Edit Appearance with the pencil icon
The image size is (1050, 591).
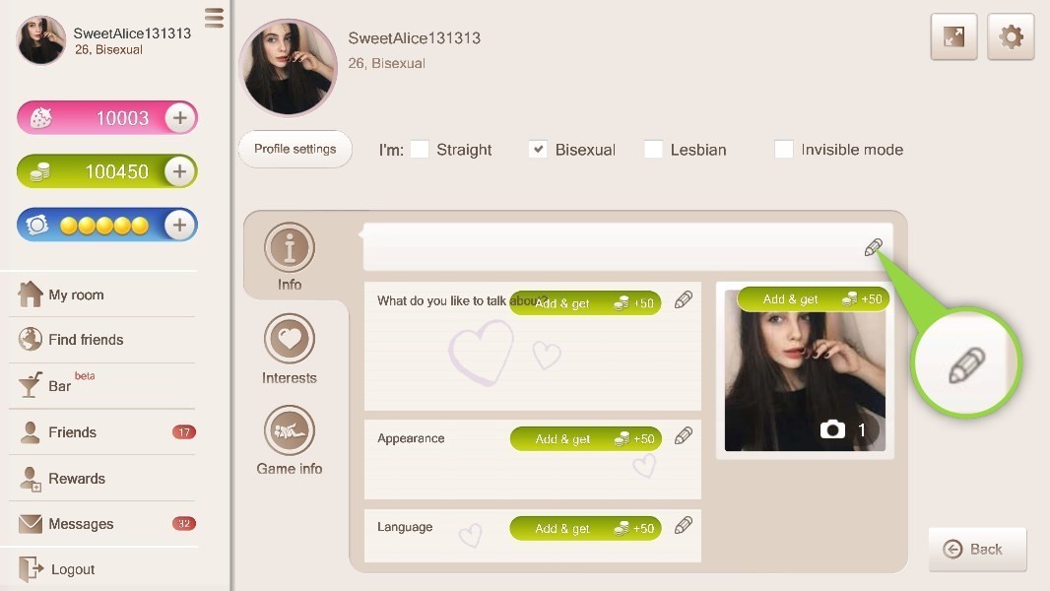tap(683, 436)
